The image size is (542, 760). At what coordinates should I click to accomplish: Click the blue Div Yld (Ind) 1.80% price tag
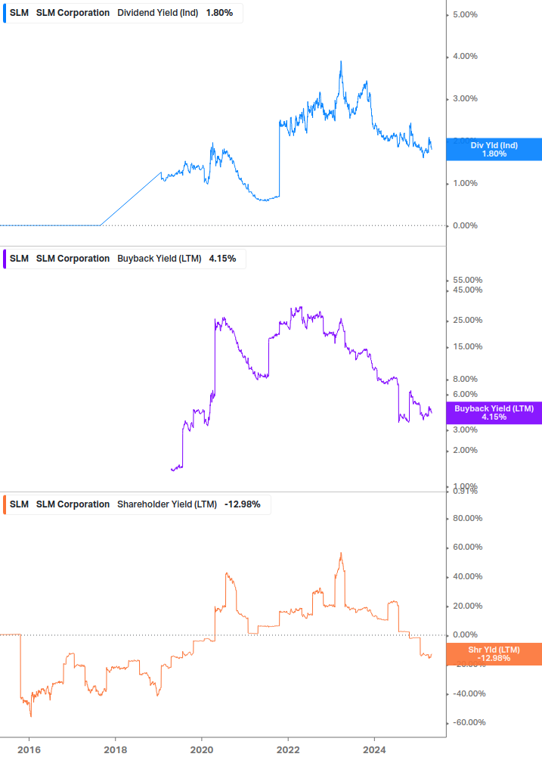point(494,149)
